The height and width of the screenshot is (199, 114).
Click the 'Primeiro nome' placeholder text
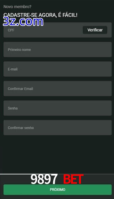coord(19,50)
